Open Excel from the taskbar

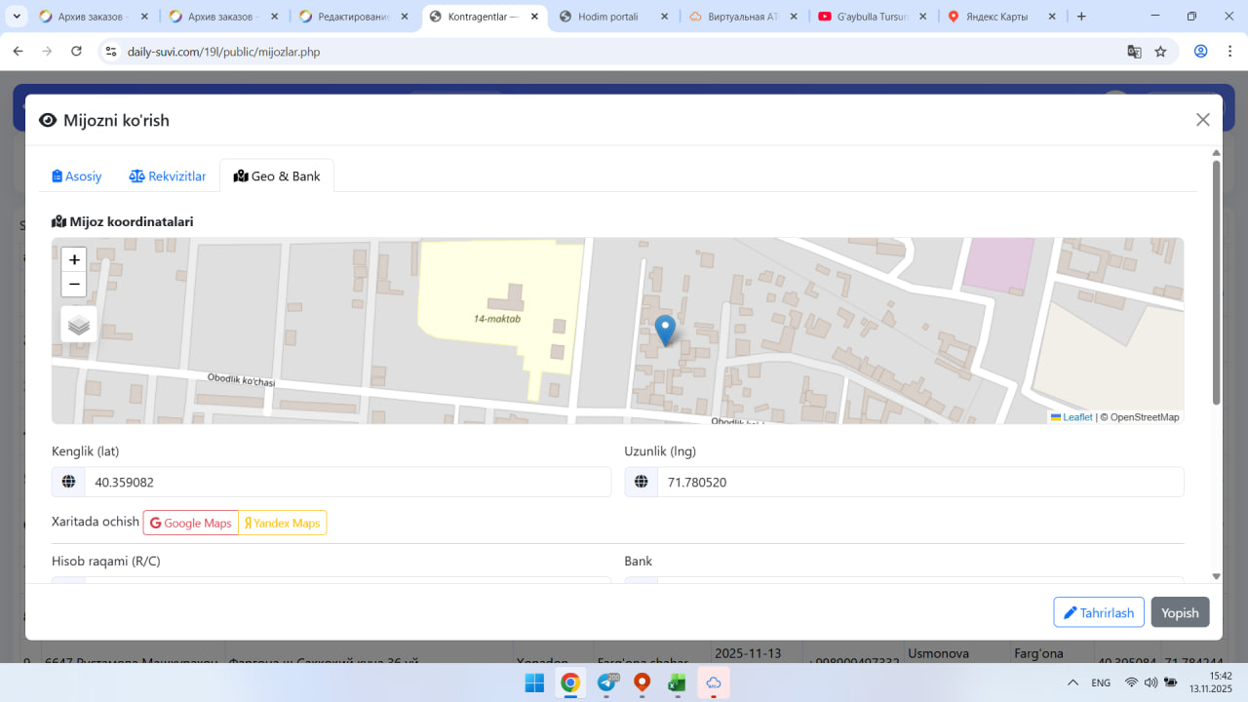tap(678, 682)
